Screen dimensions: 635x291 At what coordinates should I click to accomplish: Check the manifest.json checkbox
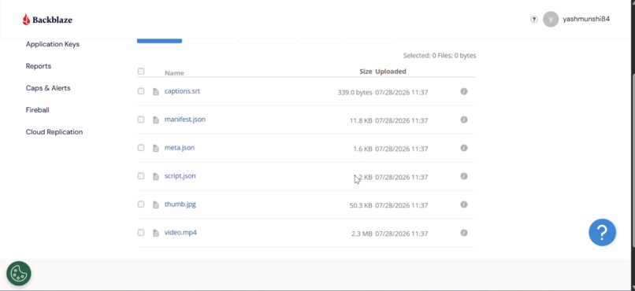[x=141, y=120]
